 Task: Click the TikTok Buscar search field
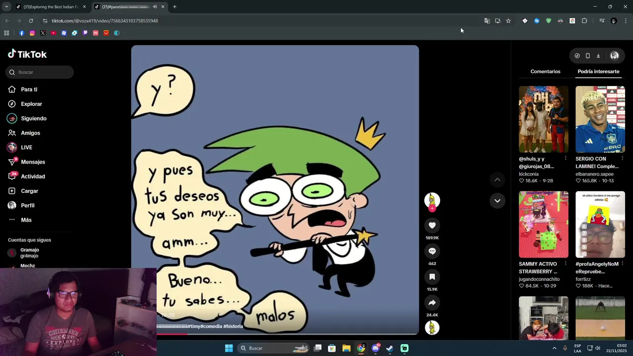[40, 72]
